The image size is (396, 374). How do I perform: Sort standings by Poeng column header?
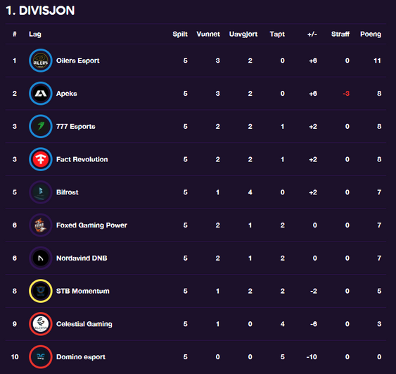pyautogui.click(x=371, y=34)
